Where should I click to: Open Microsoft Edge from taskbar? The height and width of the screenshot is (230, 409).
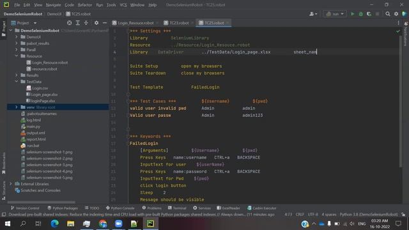(54, 224)
